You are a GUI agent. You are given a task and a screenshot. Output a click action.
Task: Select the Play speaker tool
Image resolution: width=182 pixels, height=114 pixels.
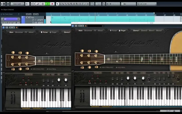click(x=88, y=4)
